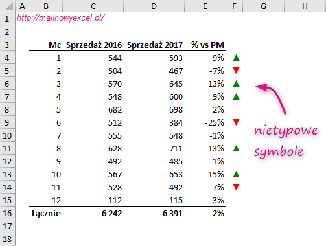The height and width of the screenshot is (246, 326).
Task: Select cell containing value 682
Action: 93,109
